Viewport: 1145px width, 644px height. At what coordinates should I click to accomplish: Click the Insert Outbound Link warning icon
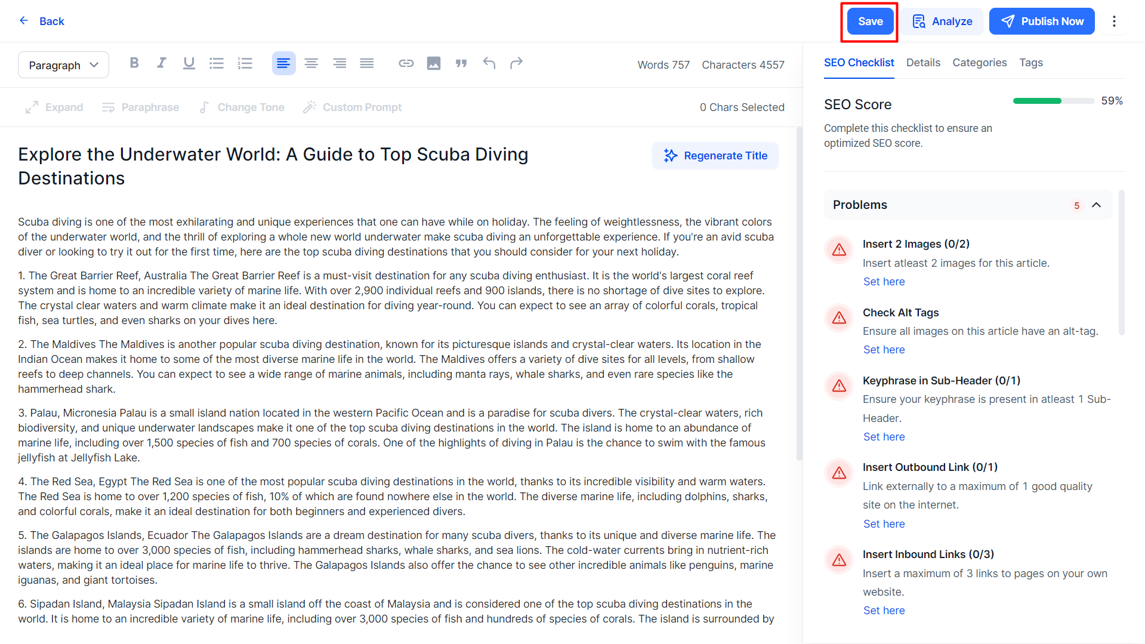pyautogui.click(x=839, y=473)
